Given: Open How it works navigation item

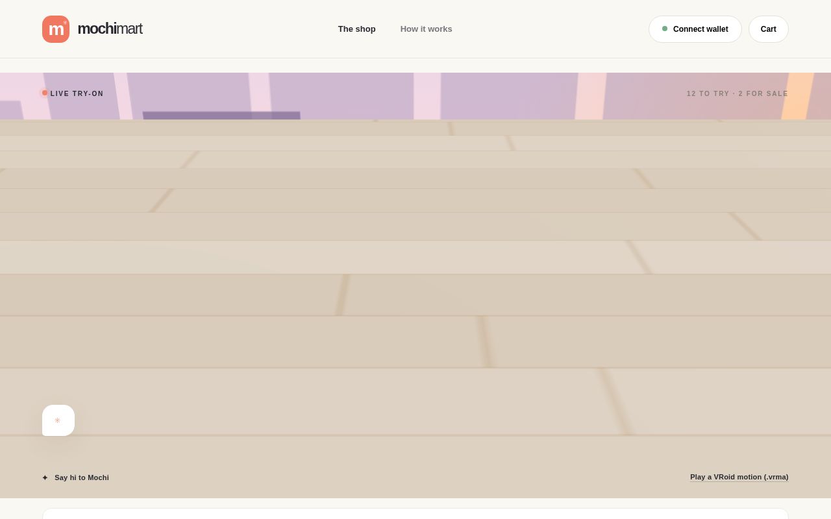Looking at the screenshot, I should pos(426,29).
